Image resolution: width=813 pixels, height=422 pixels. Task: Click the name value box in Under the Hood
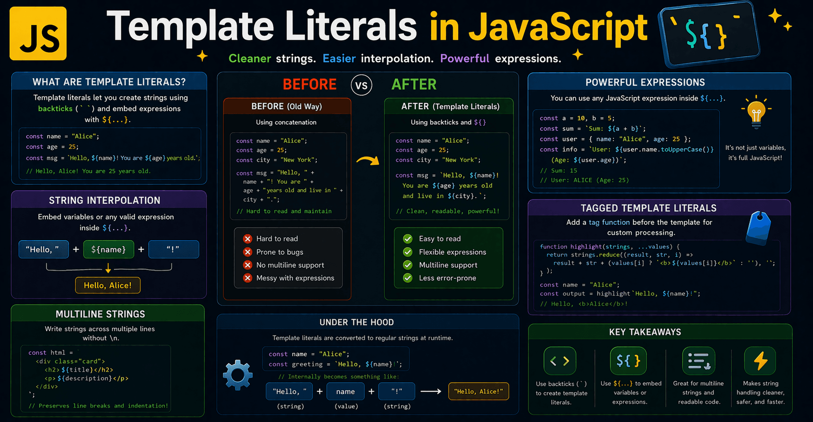[x=345, y=392]
